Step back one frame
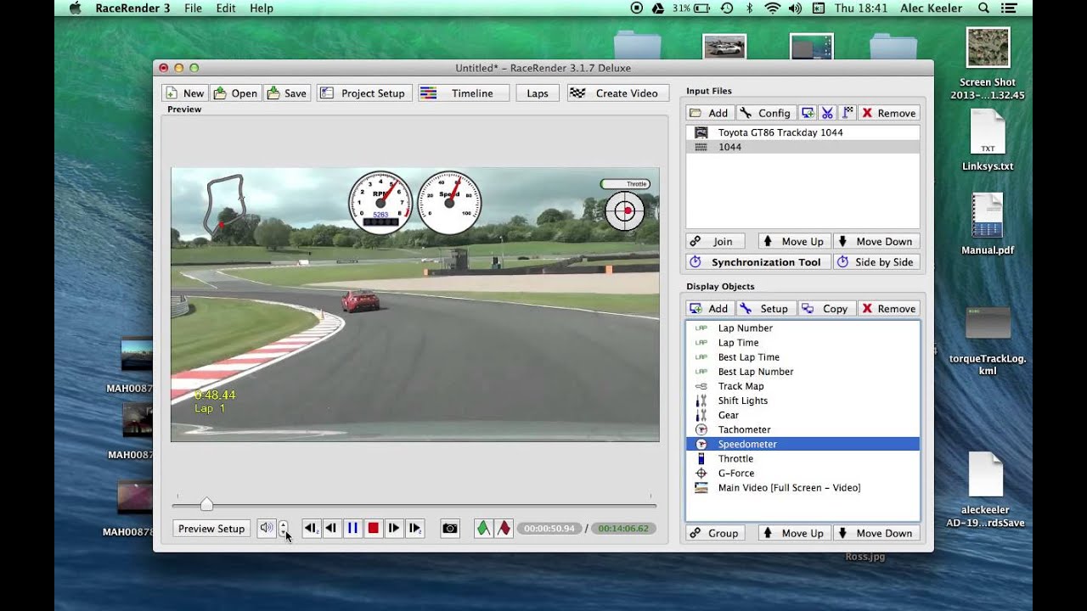 point(332,528)
